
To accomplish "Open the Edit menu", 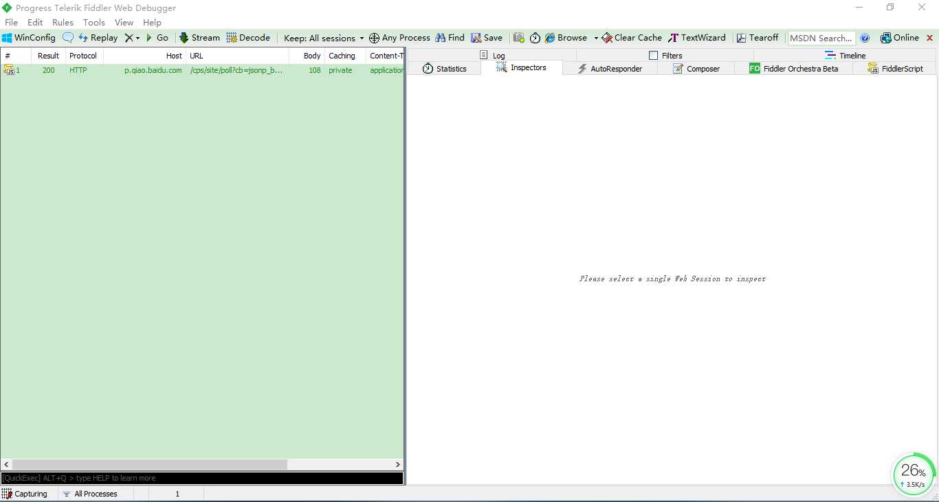I will (35, 22).
